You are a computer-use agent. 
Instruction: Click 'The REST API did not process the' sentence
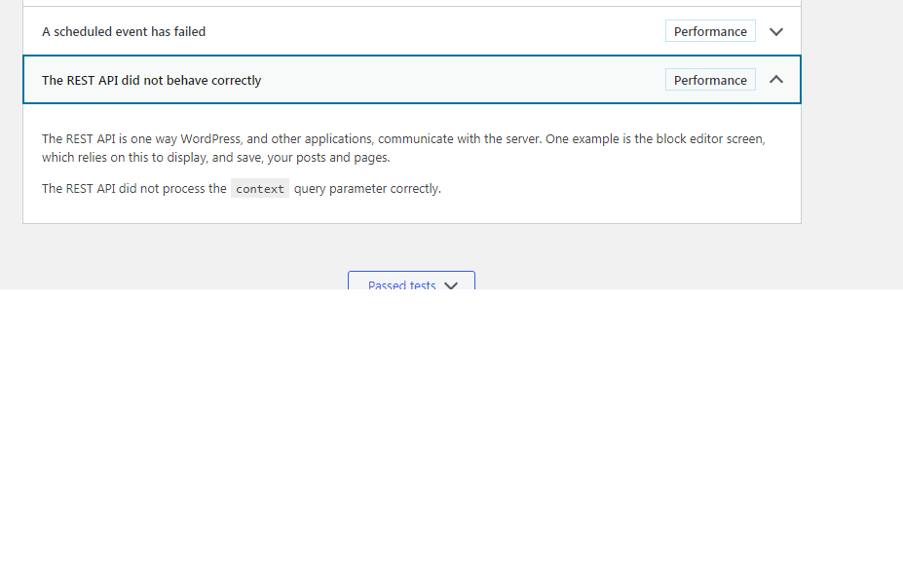134,188
